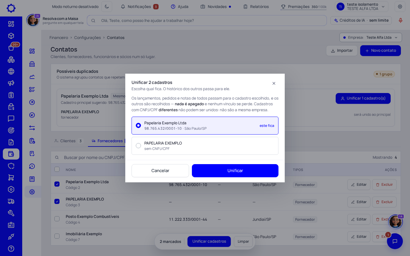Focus the Maisa assistant search field
Image resolution: width=410 pixels, height=256 pixels.
[207, 20]
